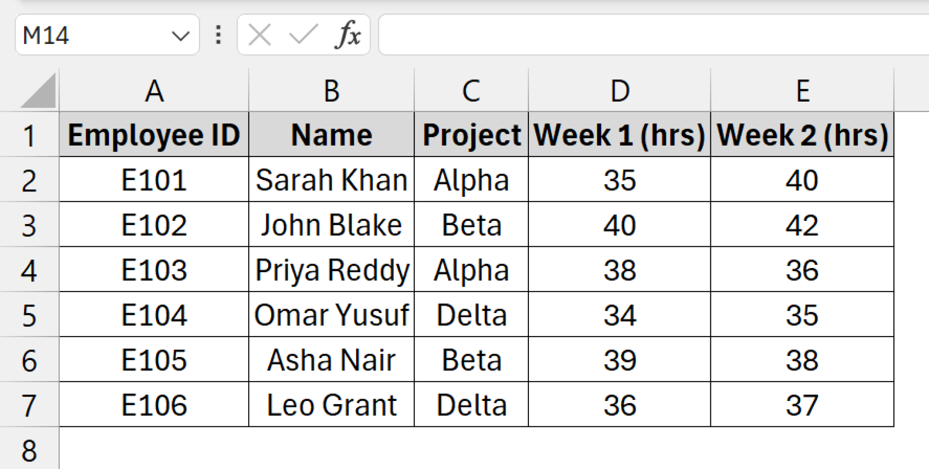Select row 1 header
The image size is (929, 469).
coord(29,135)
